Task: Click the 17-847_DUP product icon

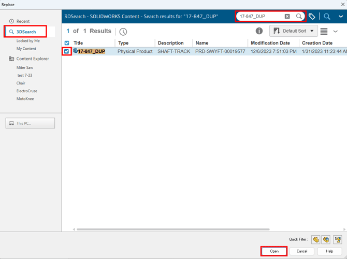Action: tap(75, 51)
